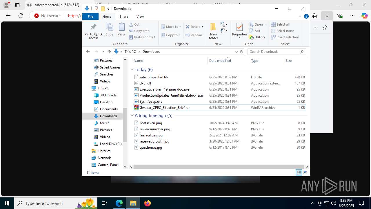Screen dimensions: 371x209
Task: Click Copy path in Clipboard group
Action: (x=139, y=31)
